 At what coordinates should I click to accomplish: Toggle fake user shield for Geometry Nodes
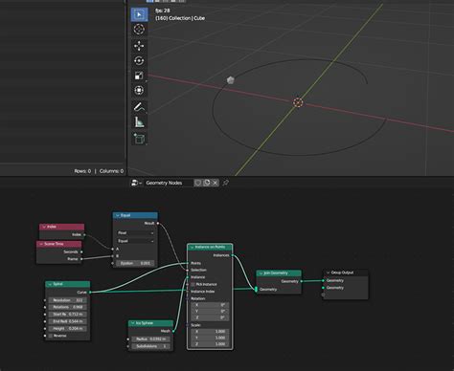click(198, 183)
